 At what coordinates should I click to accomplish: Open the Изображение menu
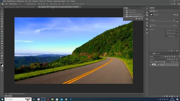pos(20,1)
